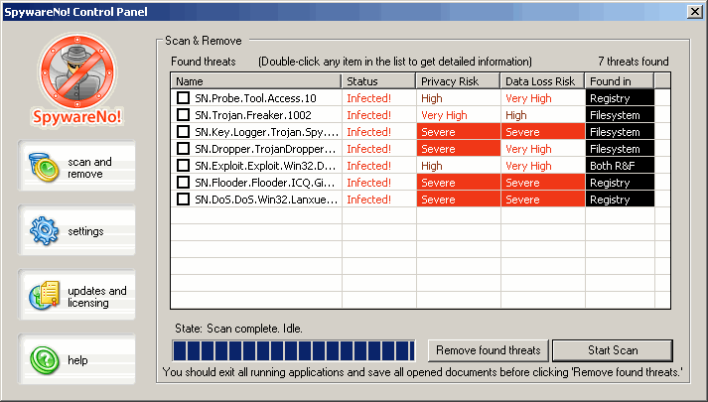The height and width of the screenshot is (402, 708).
Task: Tick the SN.Dropper.TrojanDropper checkbox
Action: (x=183, y=149)
